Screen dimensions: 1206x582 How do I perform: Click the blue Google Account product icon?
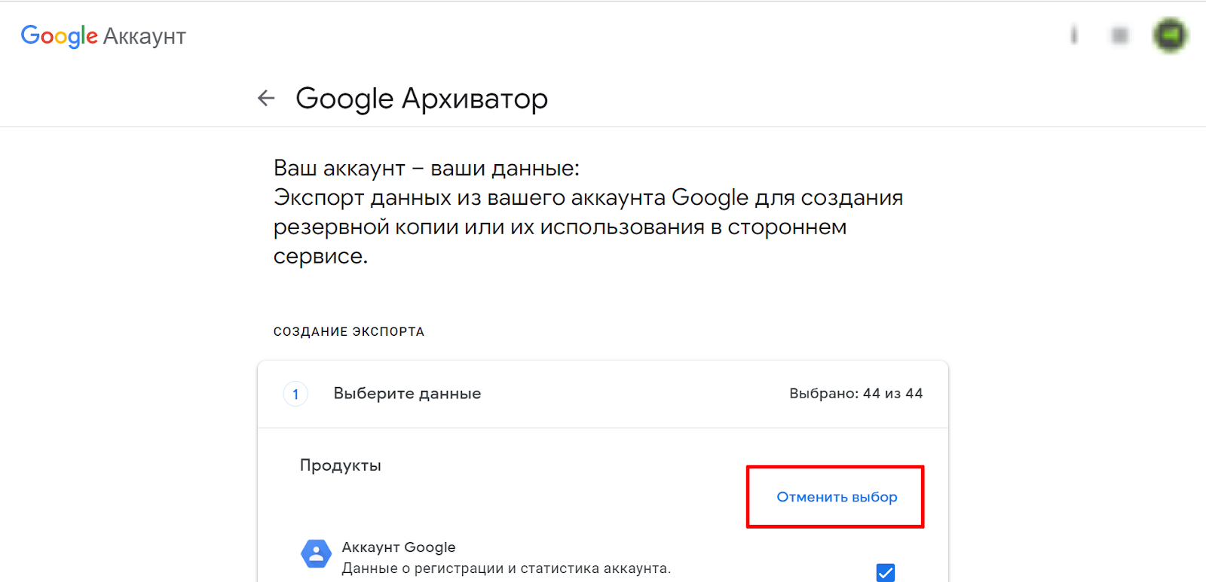click(x=316, y=554)
